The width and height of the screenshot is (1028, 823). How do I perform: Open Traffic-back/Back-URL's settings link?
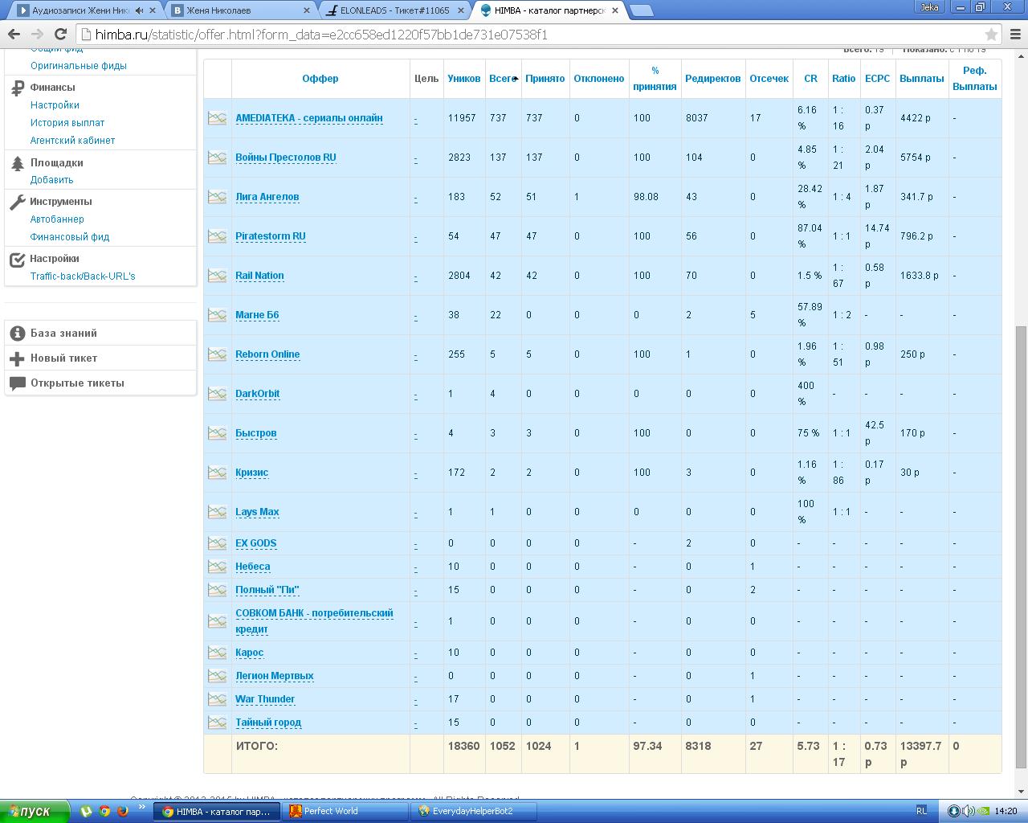(x=83, y=276)
